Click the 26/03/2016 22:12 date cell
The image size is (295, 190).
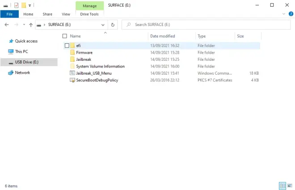pos(164,80)
